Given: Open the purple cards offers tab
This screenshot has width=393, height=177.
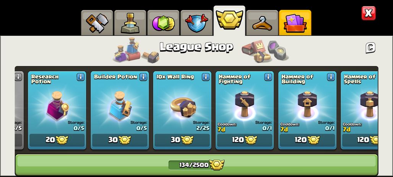Looking at the screenshot, I should [x=295, y=23].
